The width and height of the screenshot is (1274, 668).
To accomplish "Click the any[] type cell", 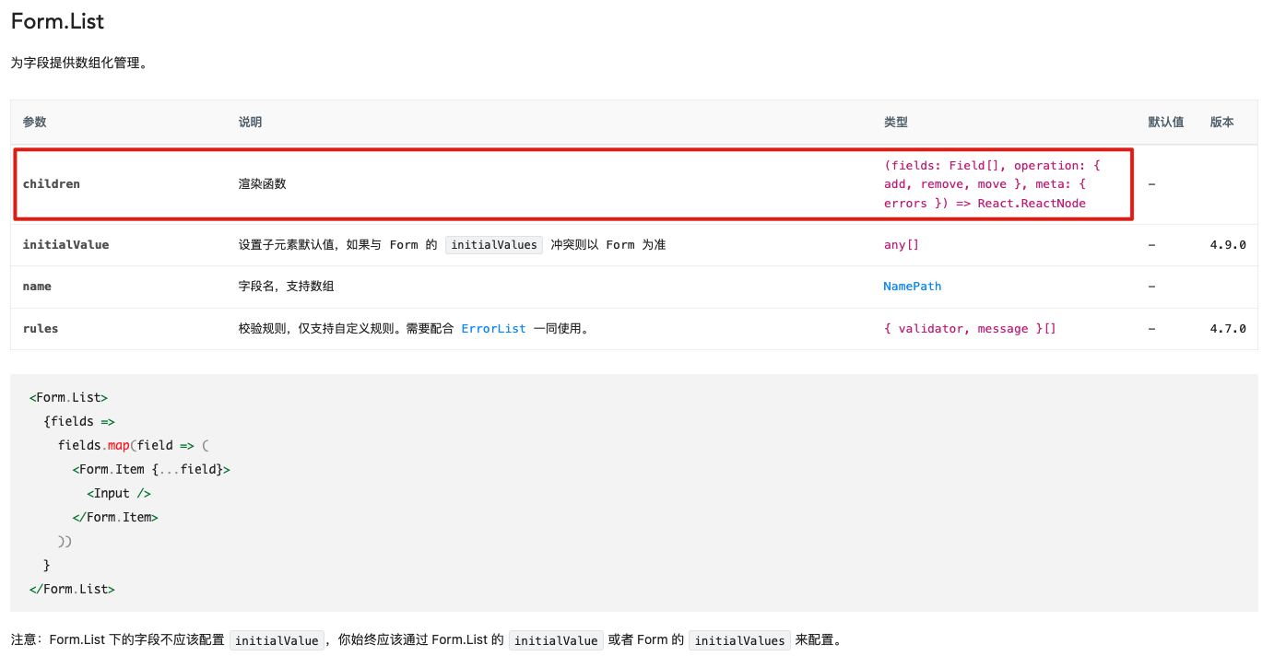I will pos(902,245).
